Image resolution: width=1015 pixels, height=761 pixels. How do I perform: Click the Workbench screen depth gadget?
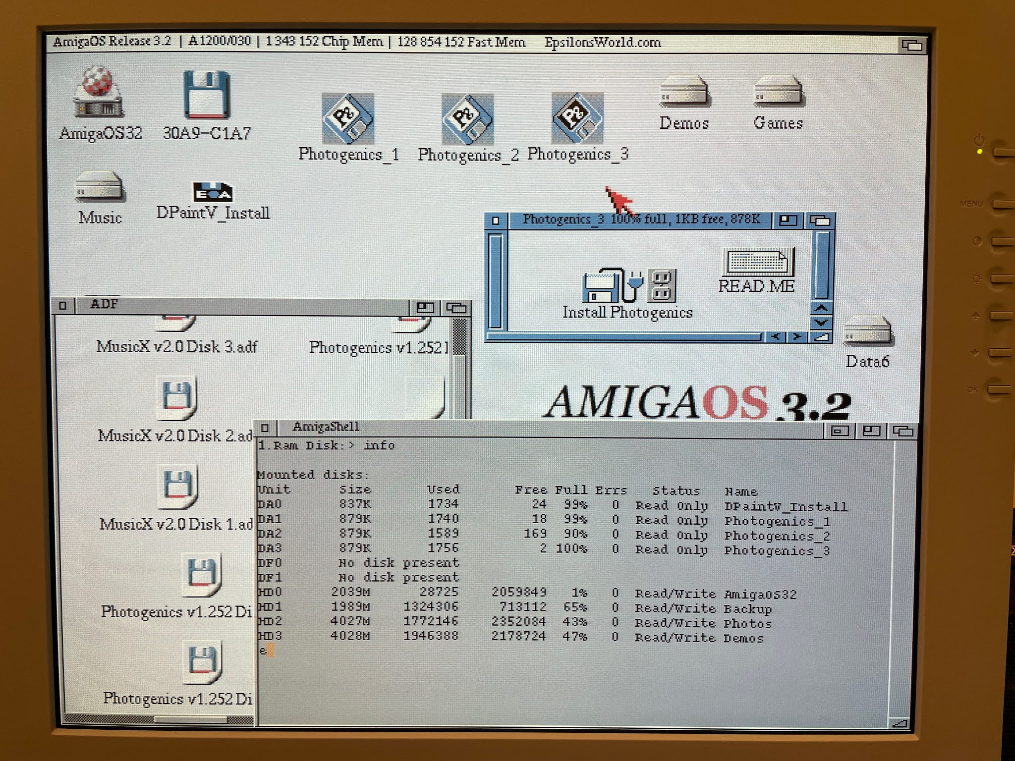(x=912, y=45)
